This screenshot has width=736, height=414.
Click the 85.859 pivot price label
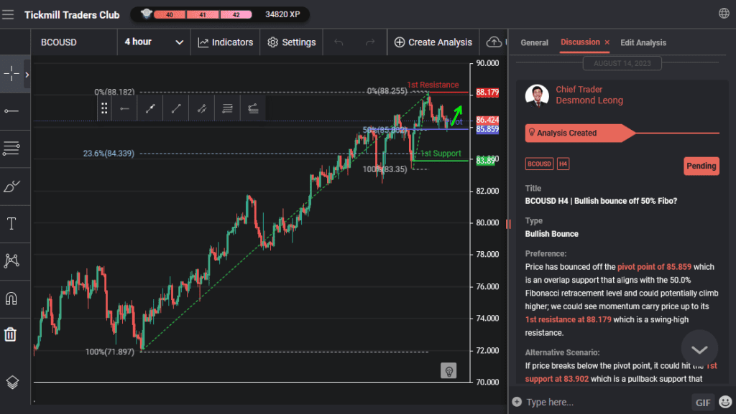(x=487, y=129)
